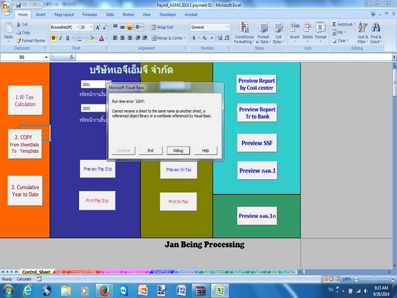Toggle Italic formatting
397x298 pixels.
pos(61,38)
